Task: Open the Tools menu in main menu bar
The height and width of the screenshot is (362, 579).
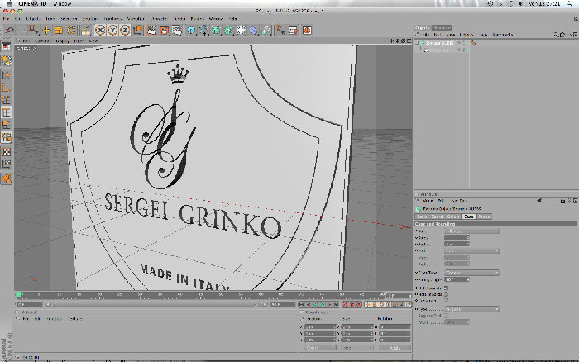Action: [50, 18]
